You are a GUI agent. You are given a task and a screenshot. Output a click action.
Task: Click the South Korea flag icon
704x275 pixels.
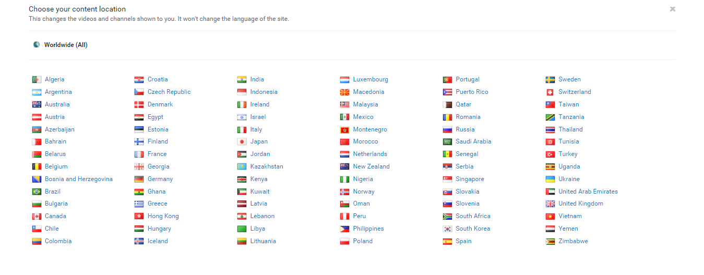(x=447, y=229)
